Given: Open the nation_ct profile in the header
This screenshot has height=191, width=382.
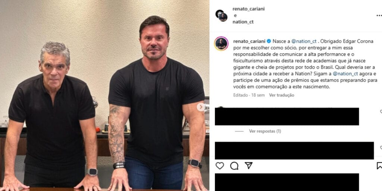Looking at the screenshot, I should pos(243,22).
